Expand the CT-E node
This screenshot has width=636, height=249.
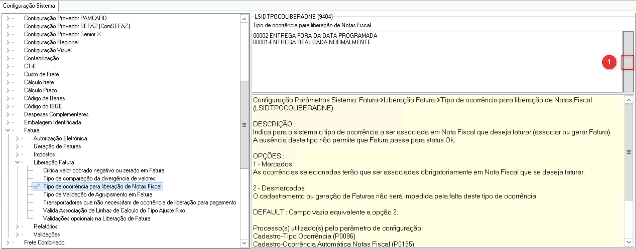point(8,66)
